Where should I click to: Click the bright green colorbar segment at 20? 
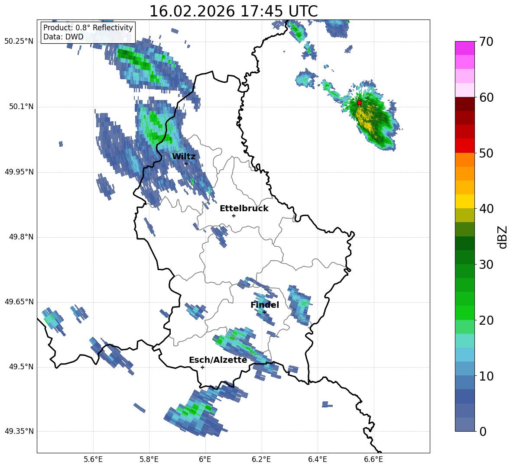[x=464, y=313]
